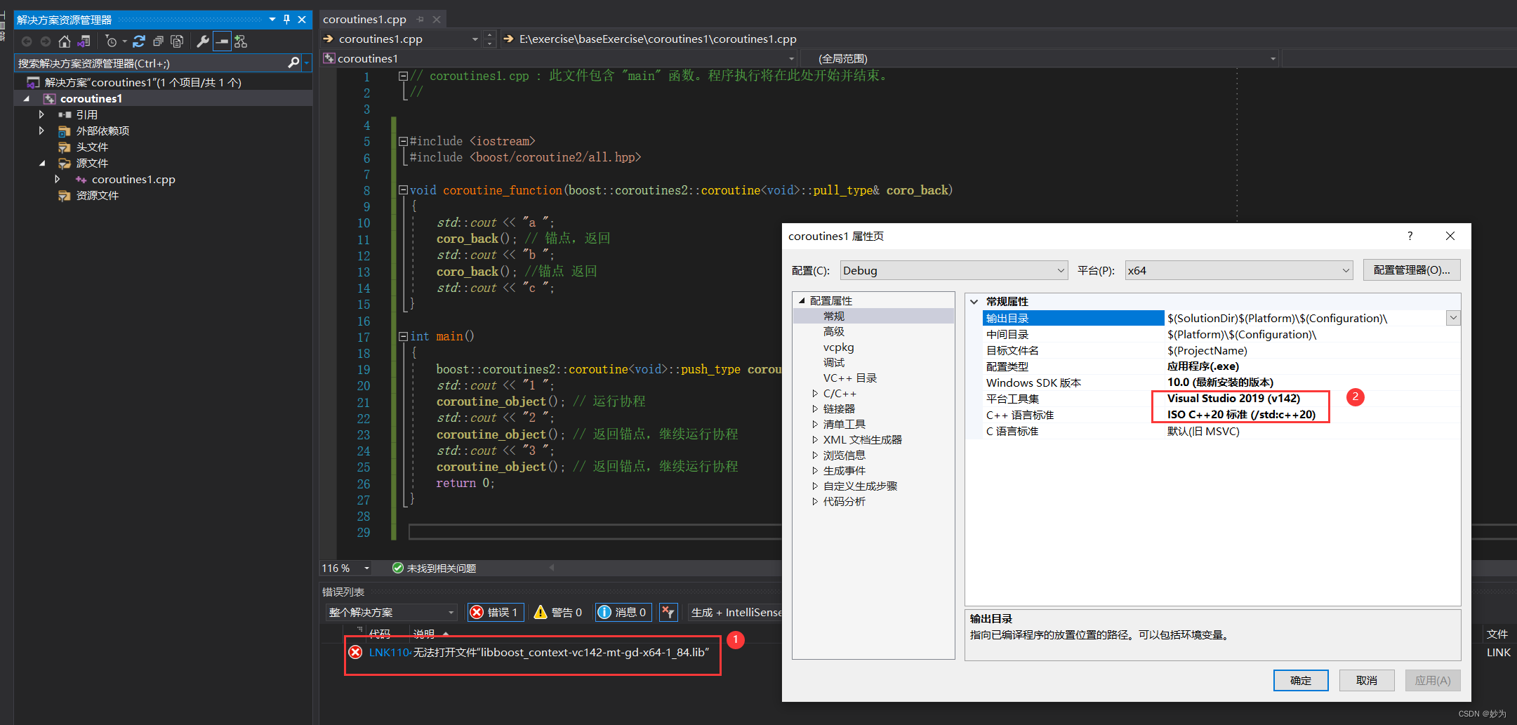Click the 未找到相关问题 status indicator
1517x725 pixels.
pos(434,568)
